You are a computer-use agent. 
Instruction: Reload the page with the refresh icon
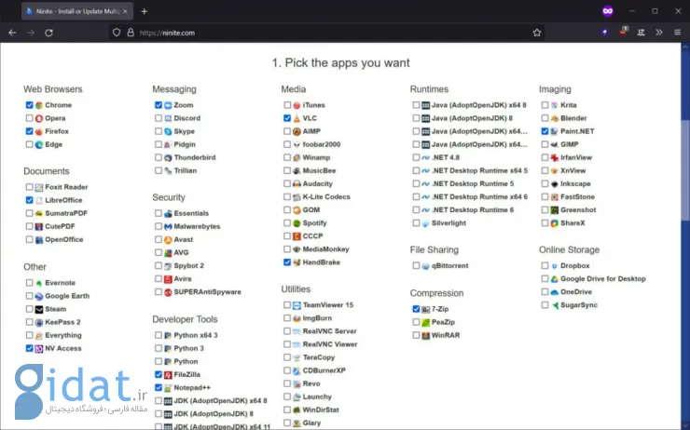pyautogui.click(x=48, y=33)
